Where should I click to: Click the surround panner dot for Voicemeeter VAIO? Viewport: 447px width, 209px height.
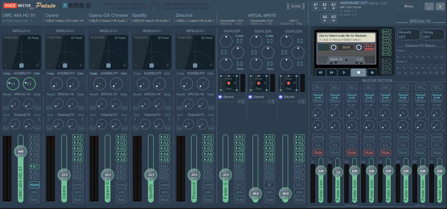coord(229,83)
